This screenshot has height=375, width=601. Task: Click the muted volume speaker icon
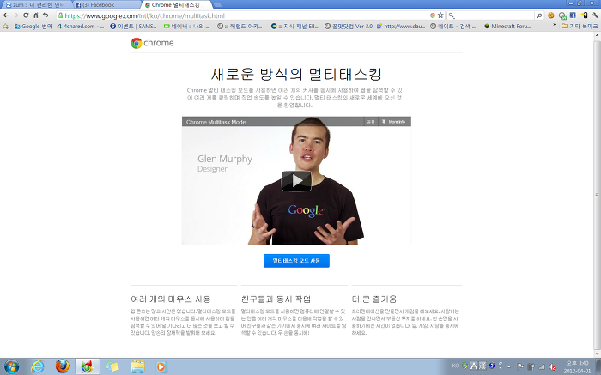[x=552, y=367]
